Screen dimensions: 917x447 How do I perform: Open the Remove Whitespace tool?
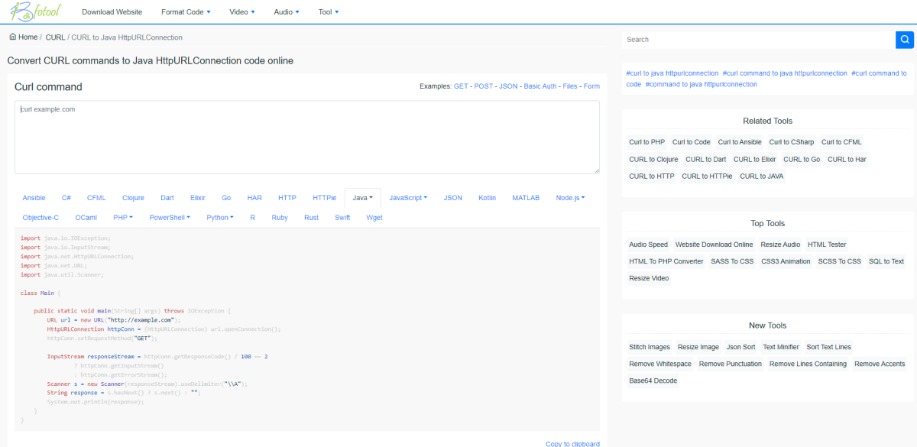click(660, 364)
